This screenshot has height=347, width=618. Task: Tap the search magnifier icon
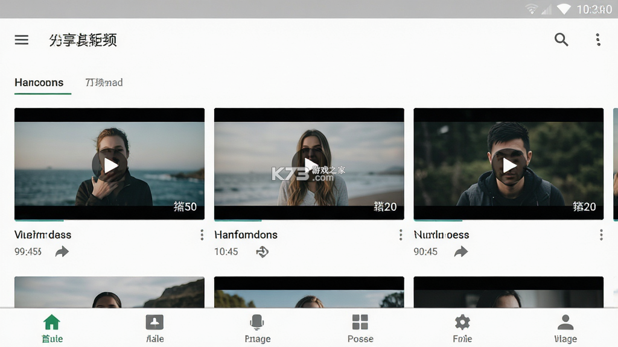(x=561, y=39)
